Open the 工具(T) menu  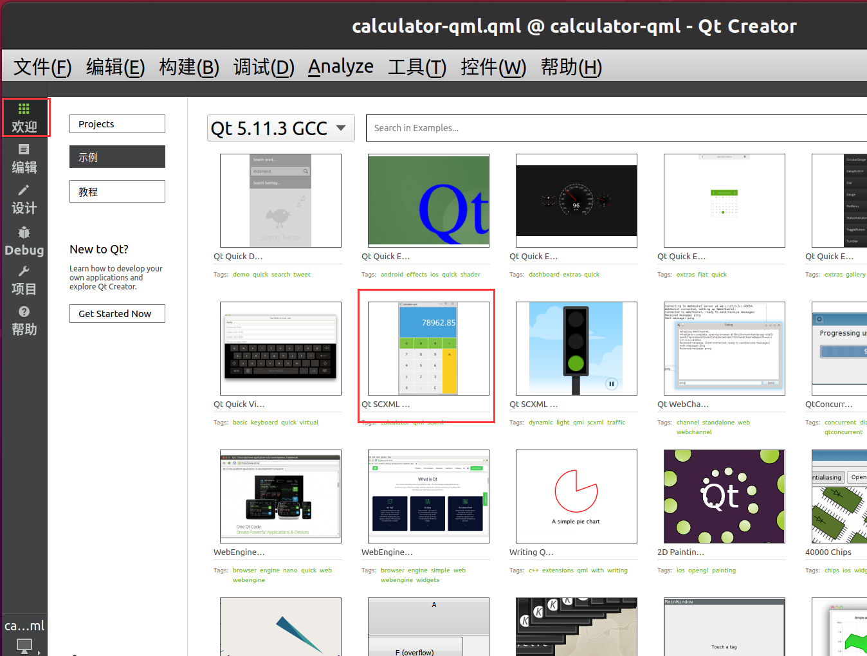point(417,66)
